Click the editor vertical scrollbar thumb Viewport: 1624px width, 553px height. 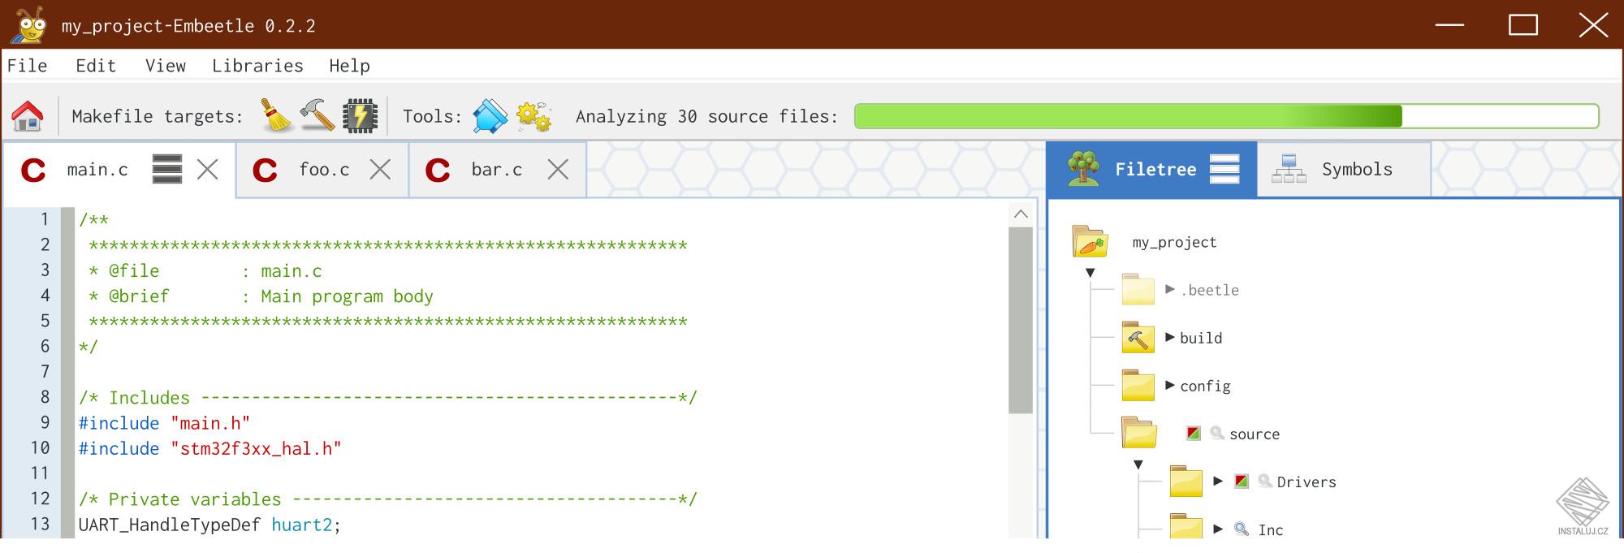click(1021, 320)
